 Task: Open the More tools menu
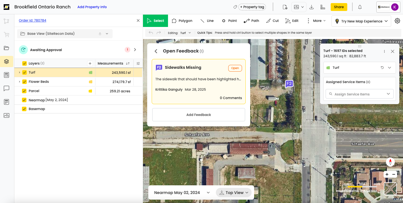coord(317,21)
